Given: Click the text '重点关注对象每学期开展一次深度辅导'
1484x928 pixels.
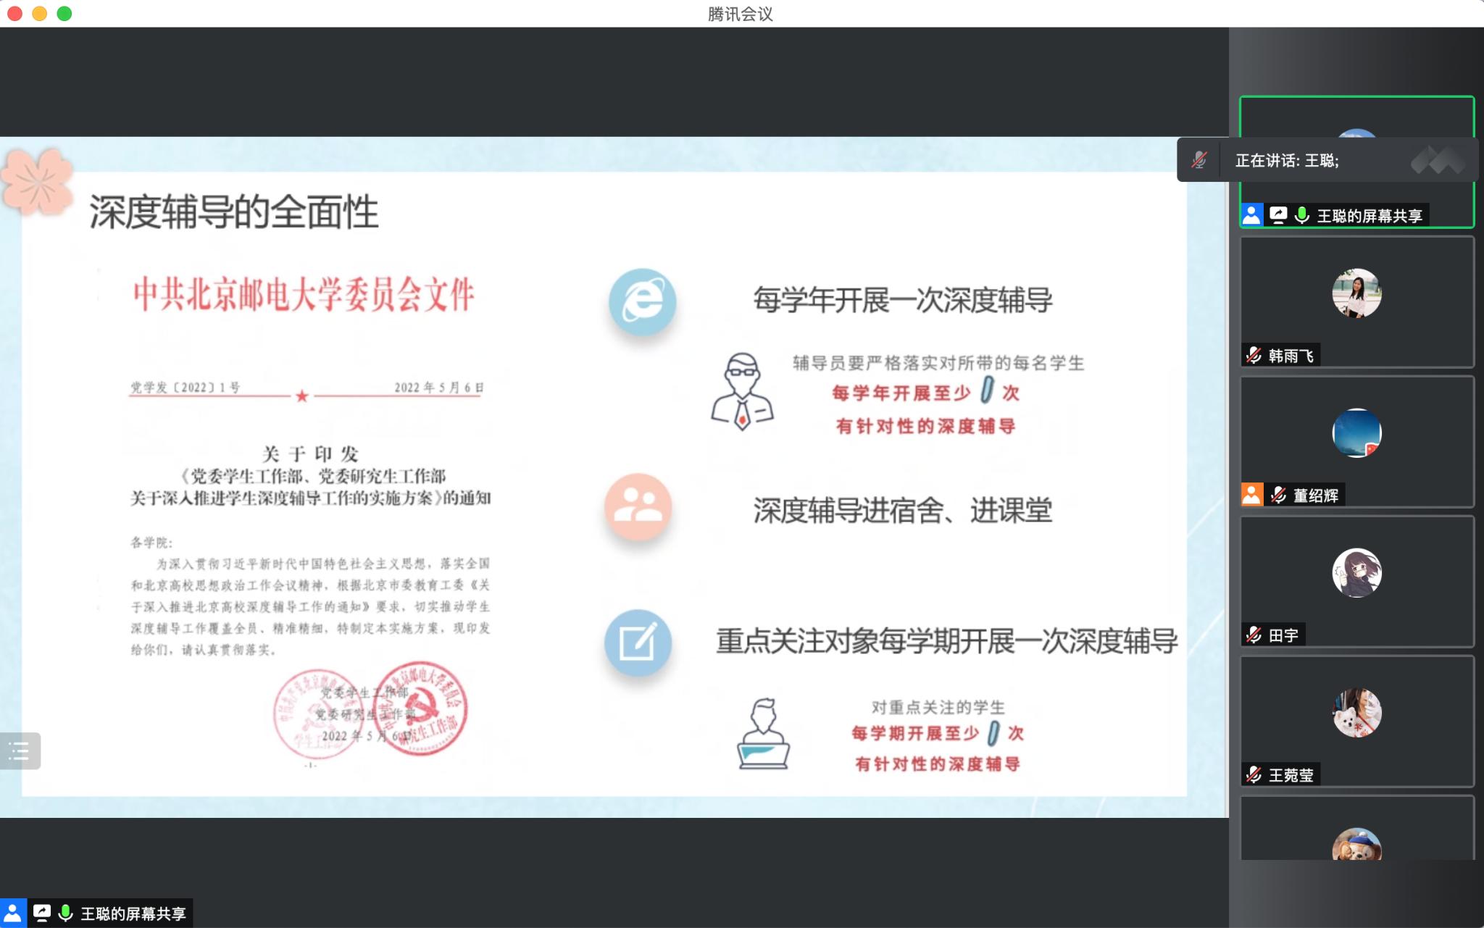Looking at the screenshot, I should 947,641.
